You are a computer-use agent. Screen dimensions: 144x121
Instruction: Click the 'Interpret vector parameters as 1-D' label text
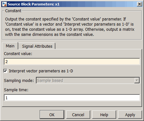point(41,71)
